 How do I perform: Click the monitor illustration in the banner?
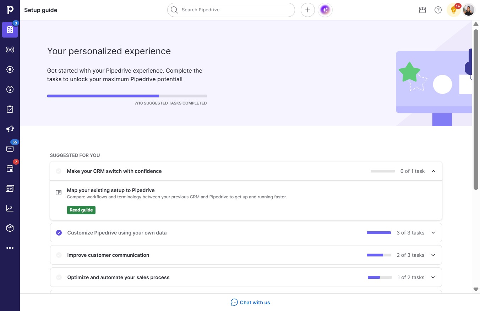tap(434, 88)
